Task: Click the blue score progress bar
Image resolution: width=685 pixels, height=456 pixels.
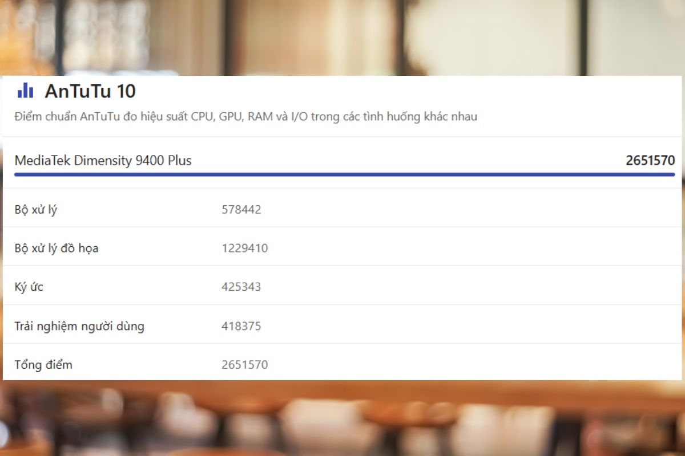Action: pos(345,174)
